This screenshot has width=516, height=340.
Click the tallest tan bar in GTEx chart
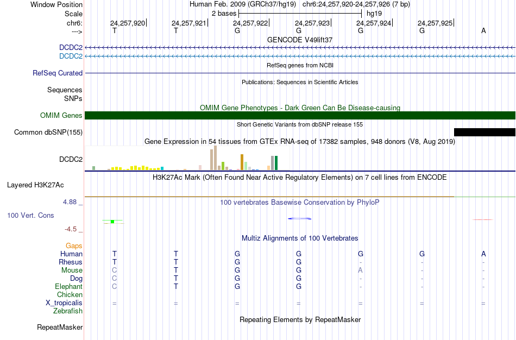click(x=216, y=158)
